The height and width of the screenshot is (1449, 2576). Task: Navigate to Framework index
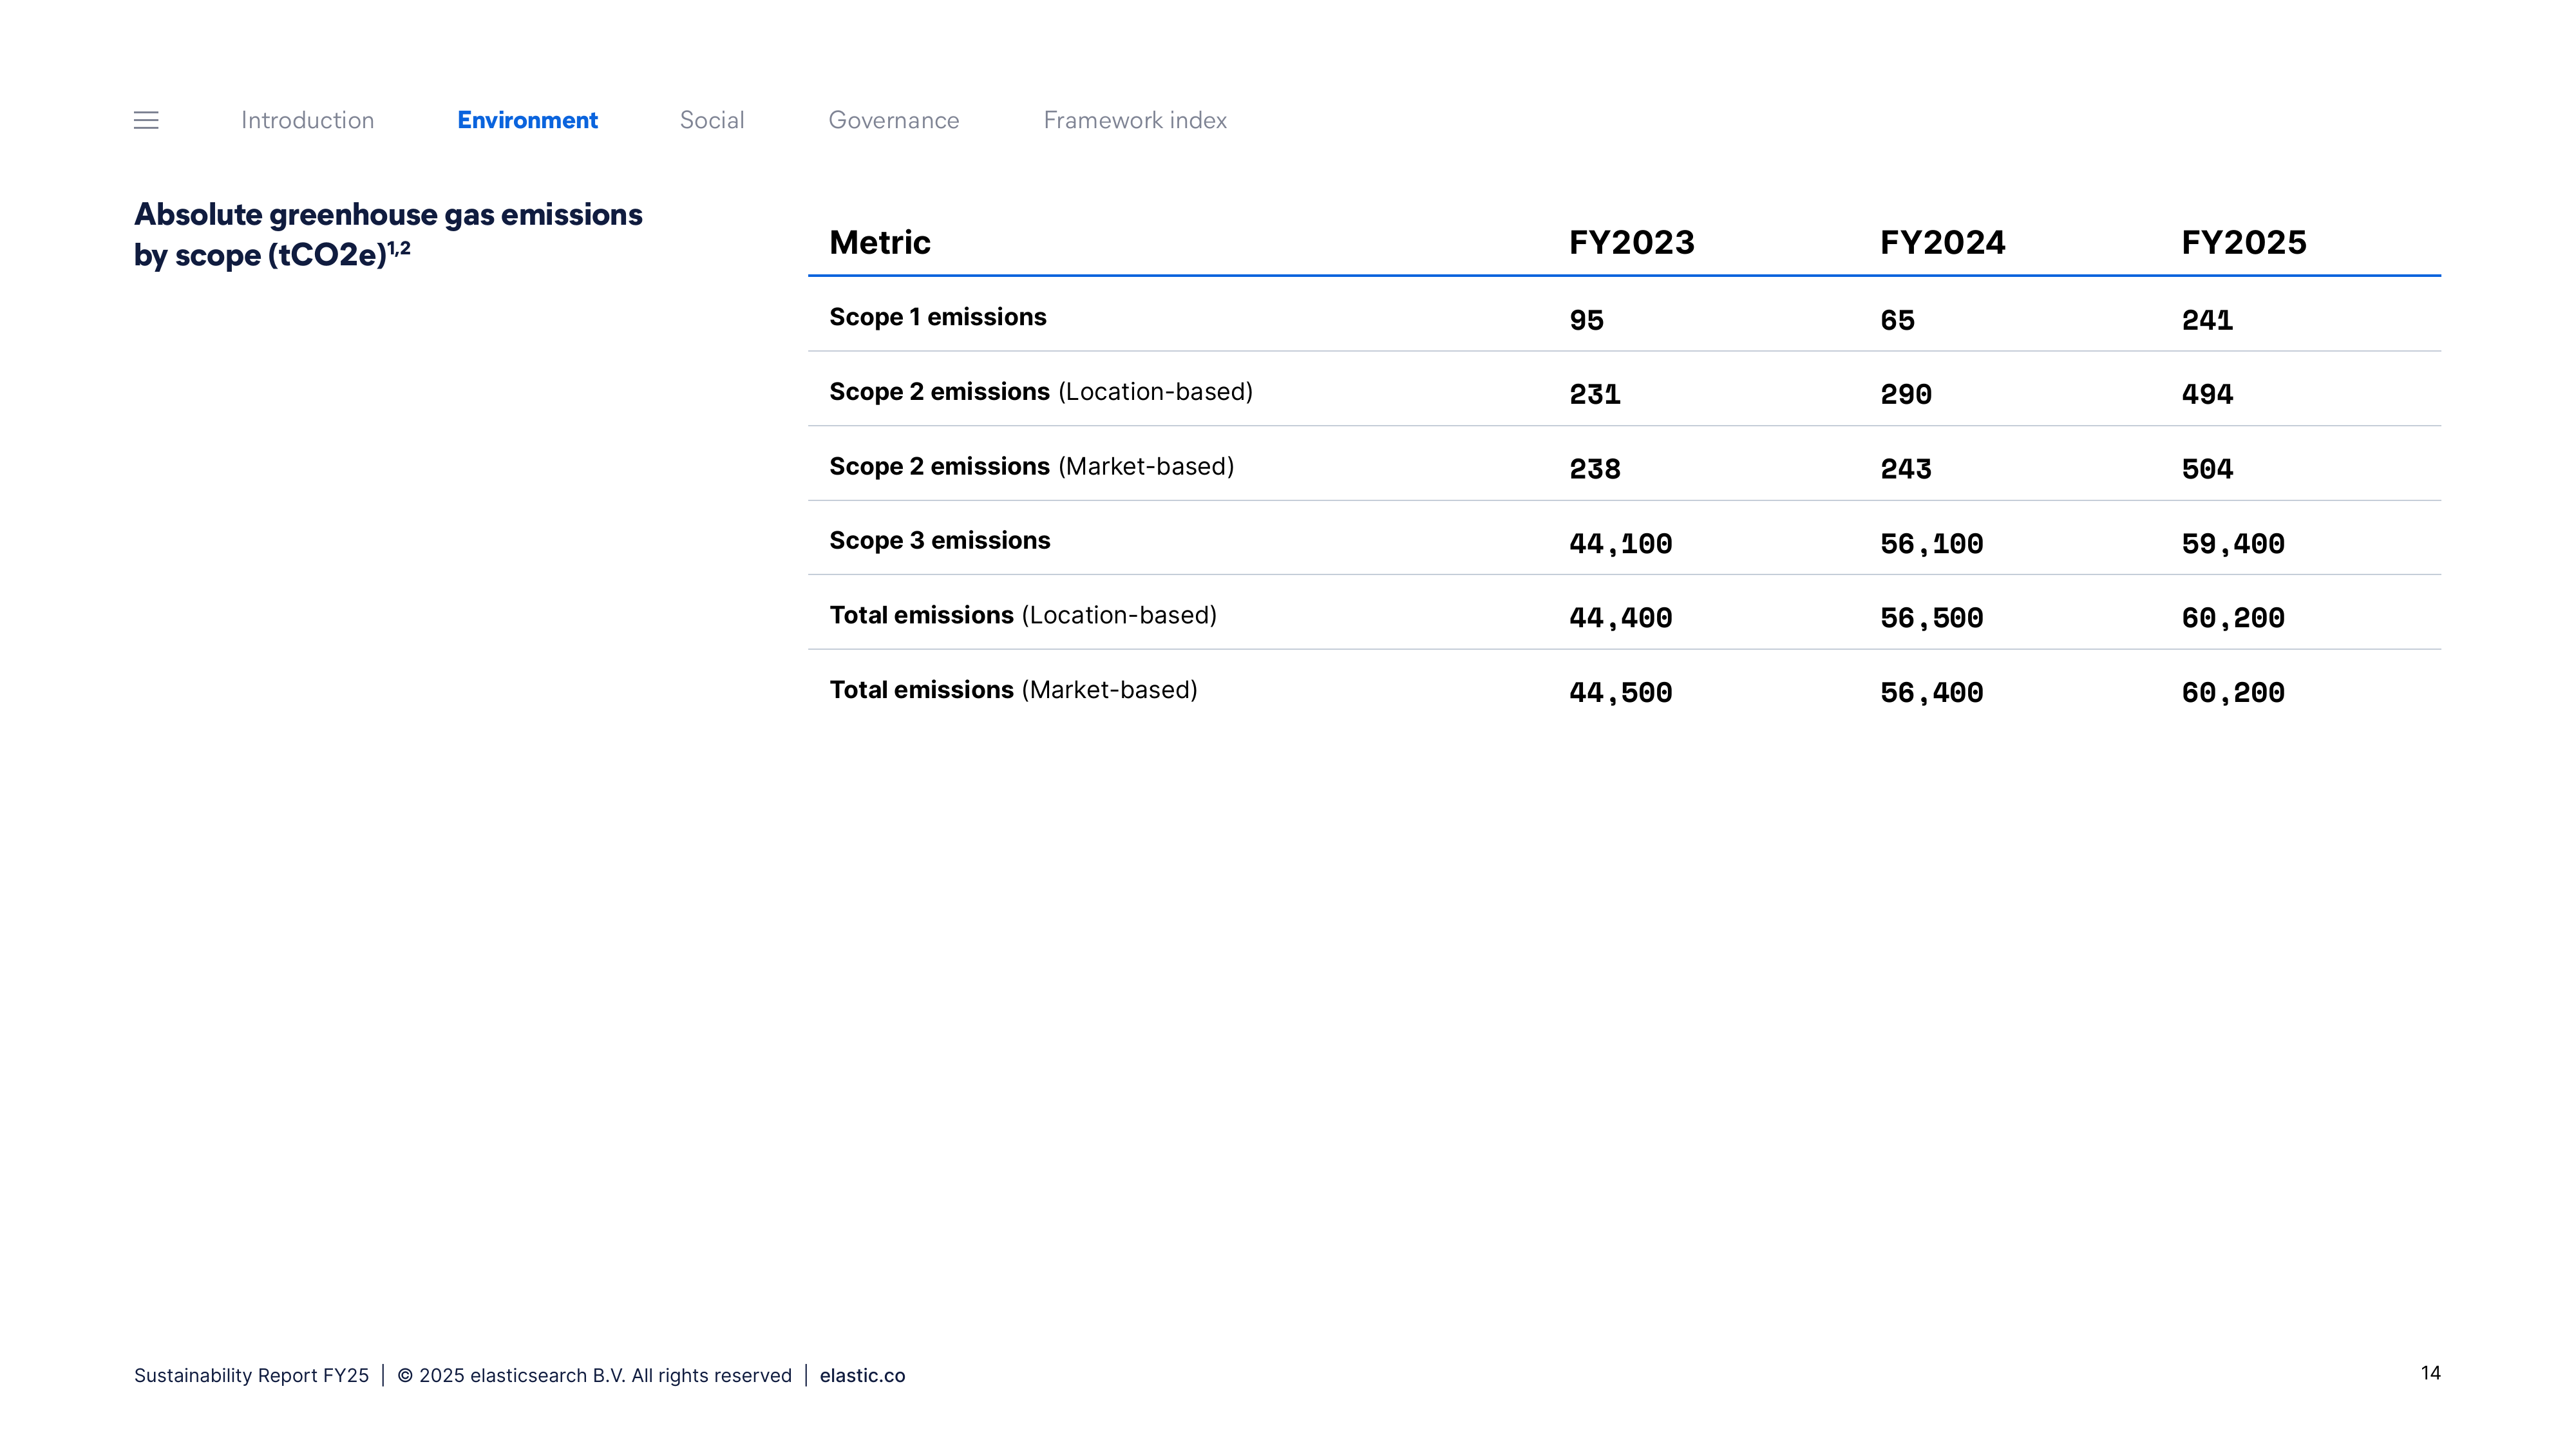(1135, 120)
